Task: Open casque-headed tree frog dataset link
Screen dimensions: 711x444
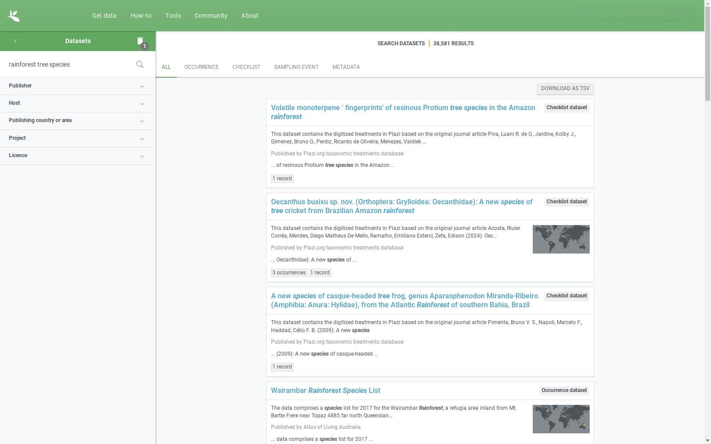Action: tap(404, 300)
